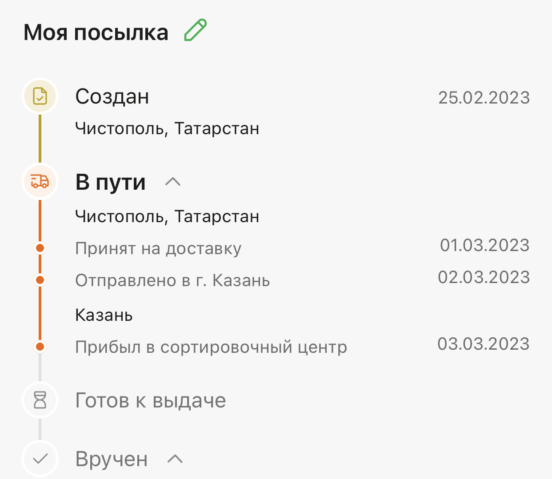Click the document icon beside Создан
This screenshot has width=552, height=479.
point(40,96)
